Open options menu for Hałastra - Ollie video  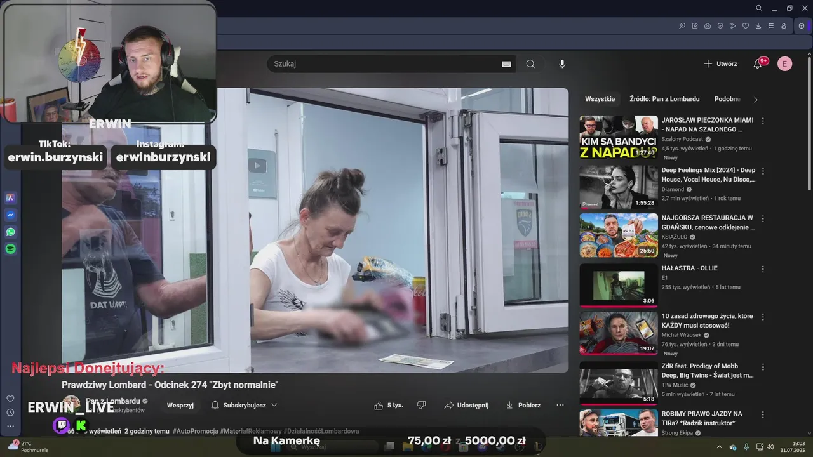click(763, 269)
